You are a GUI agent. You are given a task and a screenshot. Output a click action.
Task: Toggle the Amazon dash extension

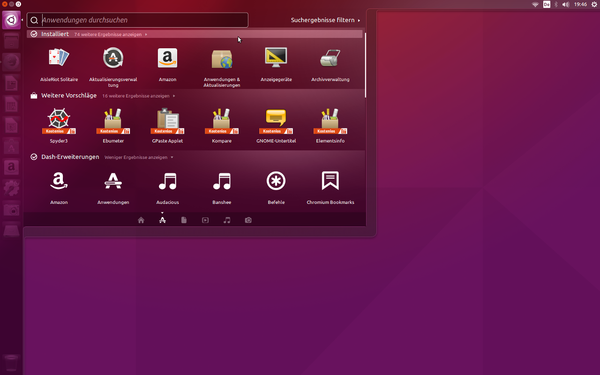click(x=59, y=187)
